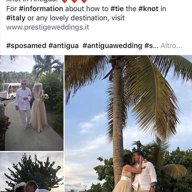The width and height of the screenshot is (192, 192).
Task: Expand post text with Altro…
Action: click(x=171, y=46)
